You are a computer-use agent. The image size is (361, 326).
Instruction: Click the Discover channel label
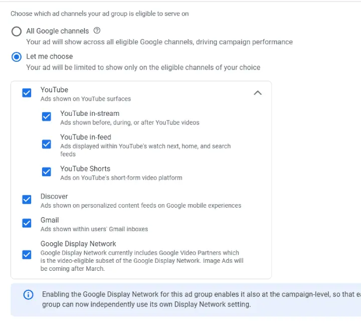(x=54, y=196)
